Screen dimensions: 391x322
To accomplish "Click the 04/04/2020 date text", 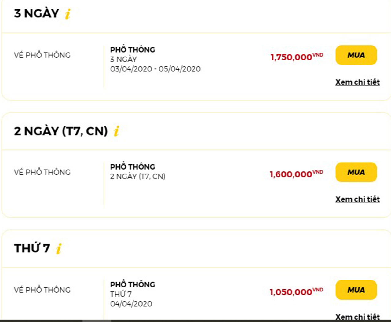I will point(131,304).
